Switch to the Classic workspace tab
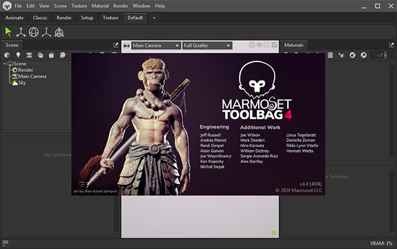The height and width of the screenshot is (249, 397). click(40, 18)
